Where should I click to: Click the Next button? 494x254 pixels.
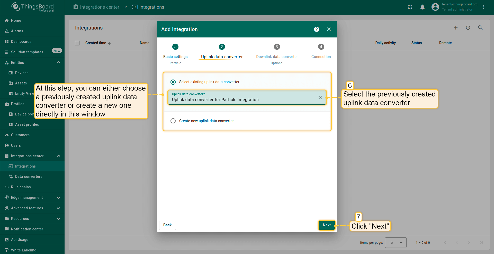coord(327,225)
